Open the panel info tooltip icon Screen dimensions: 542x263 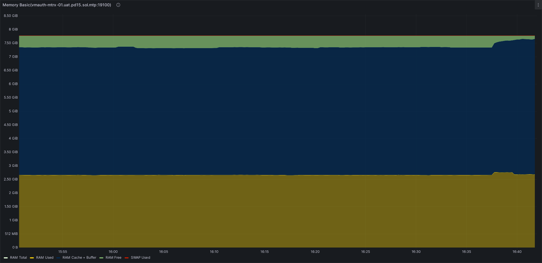118,5
